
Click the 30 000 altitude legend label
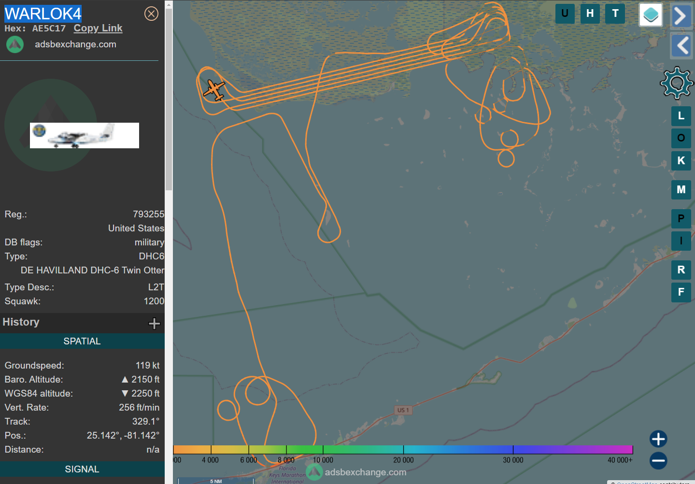pos(513,460)
